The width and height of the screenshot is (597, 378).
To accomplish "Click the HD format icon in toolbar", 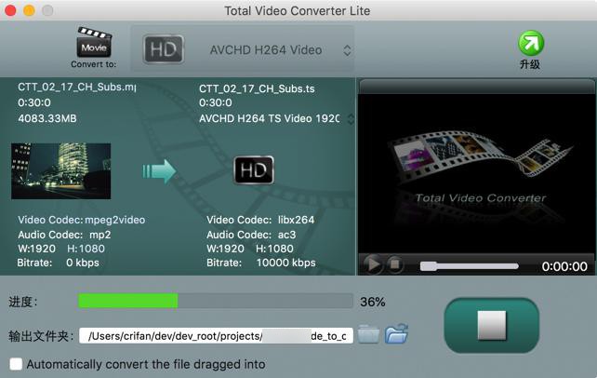I will point(164,49).
